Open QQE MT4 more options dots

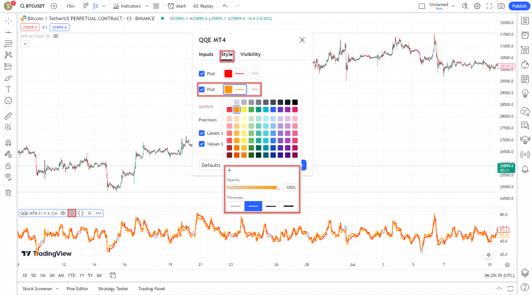point(98,213)
